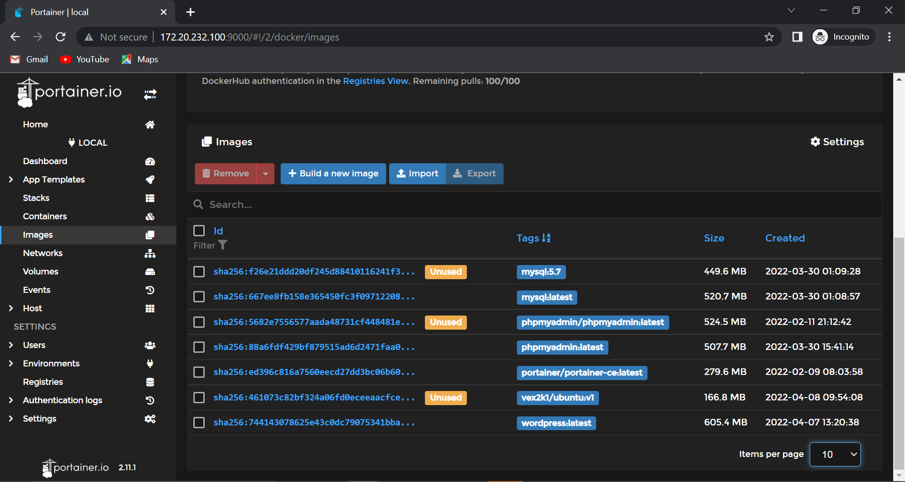Select the Containers whale icon

(x=149, y=216)
